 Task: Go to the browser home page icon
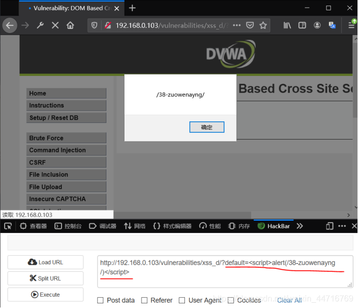[70, 25]
